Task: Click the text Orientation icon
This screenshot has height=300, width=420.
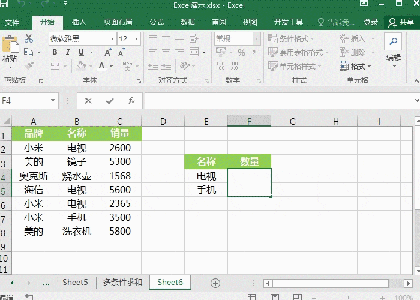Action: pos(185,65)
